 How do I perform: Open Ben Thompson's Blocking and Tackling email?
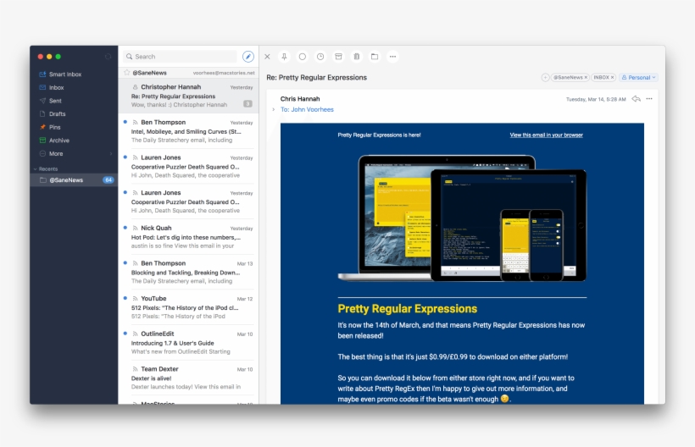tap(188, 273)
